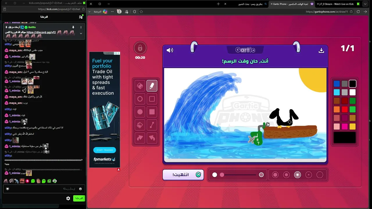372x209 pixels.
Task: Pick the yellow color swatch
Action: (352, 126)
